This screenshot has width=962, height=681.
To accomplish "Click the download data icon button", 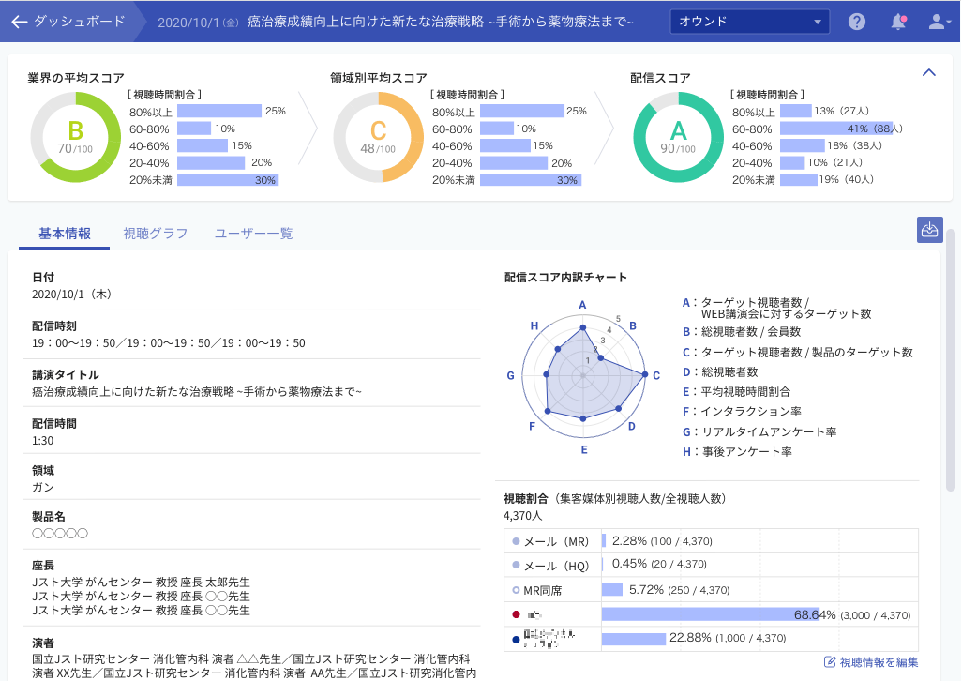I will coord(929,230).
